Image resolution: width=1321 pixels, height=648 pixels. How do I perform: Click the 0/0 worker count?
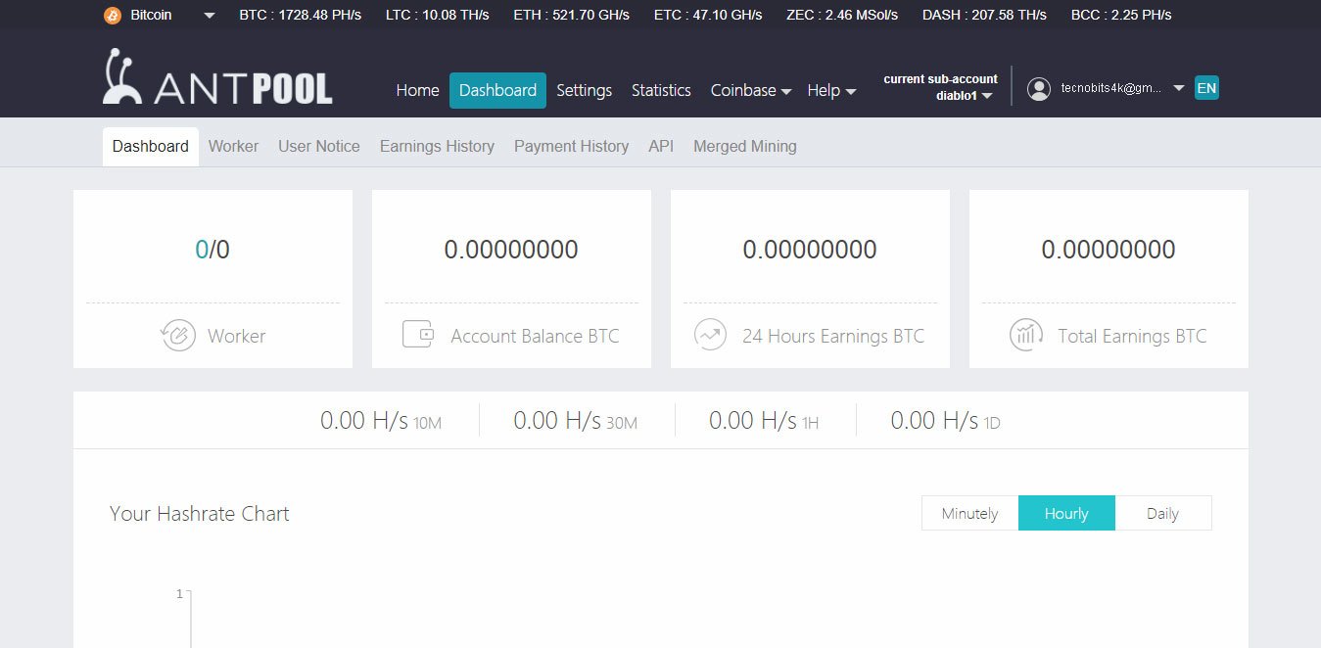point(212,250)
